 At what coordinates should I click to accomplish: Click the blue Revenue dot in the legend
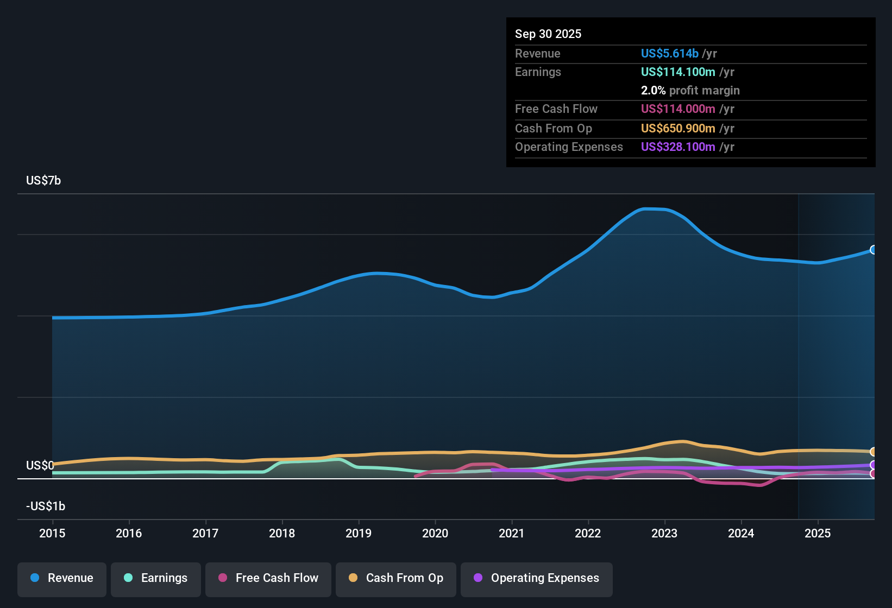pyautogui.click(x=34, y=578)
